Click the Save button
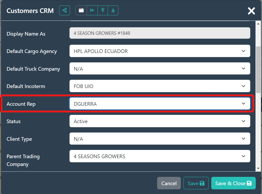Screen dimensions: 262x194 pos(196,183)
